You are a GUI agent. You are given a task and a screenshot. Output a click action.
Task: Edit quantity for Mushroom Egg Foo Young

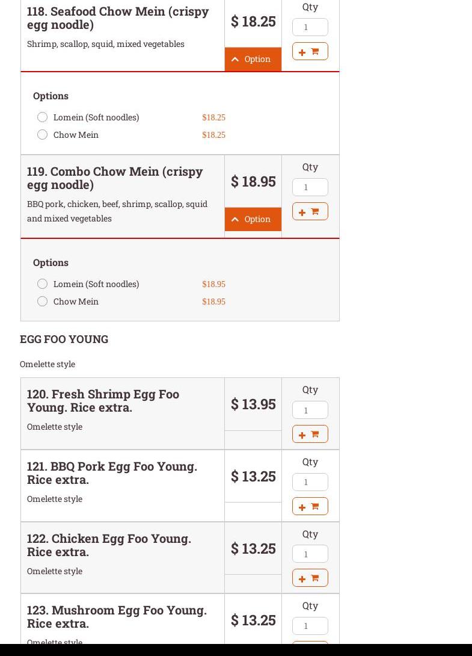tap(310, 626)
